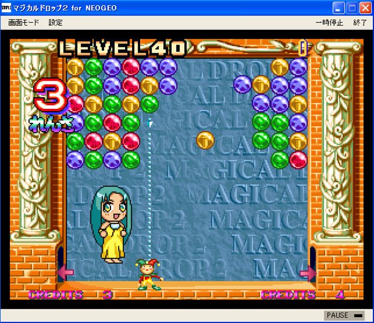Open the 設定 menu
The height and width of the screenshot is (323, 374).
pos(56,23)
